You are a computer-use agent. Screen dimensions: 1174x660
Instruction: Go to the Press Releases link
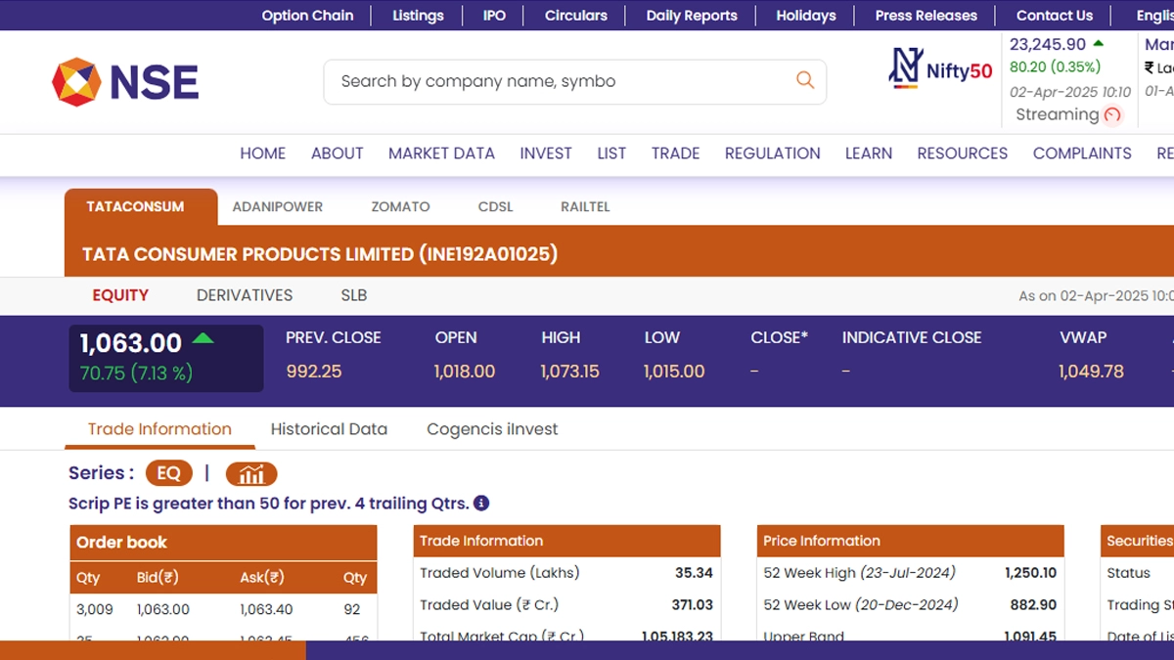(926, 16)
